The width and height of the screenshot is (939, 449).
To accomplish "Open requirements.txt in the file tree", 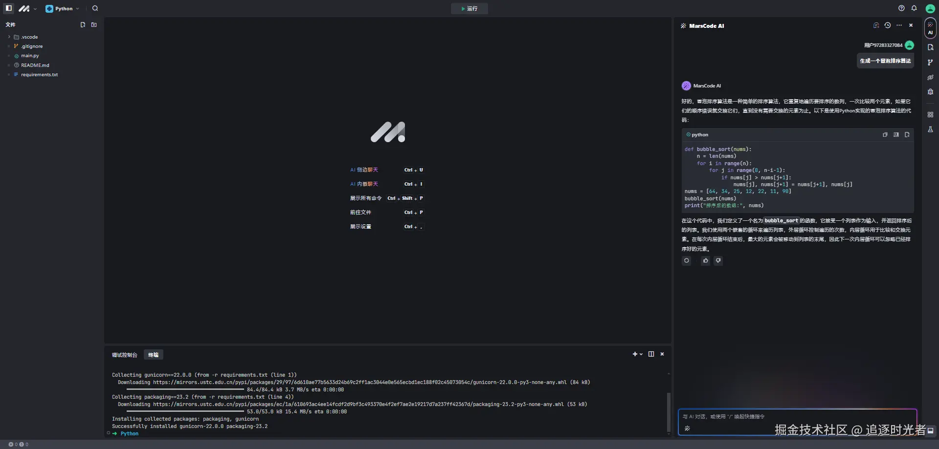I will pyautogui.click(x=51, y=74).
